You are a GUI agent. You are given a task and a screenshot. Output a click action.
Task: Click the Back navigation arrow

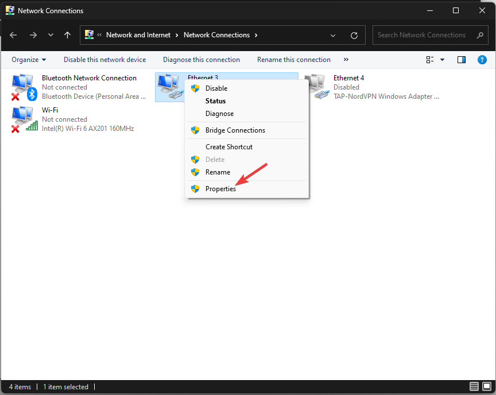(13, 35)
